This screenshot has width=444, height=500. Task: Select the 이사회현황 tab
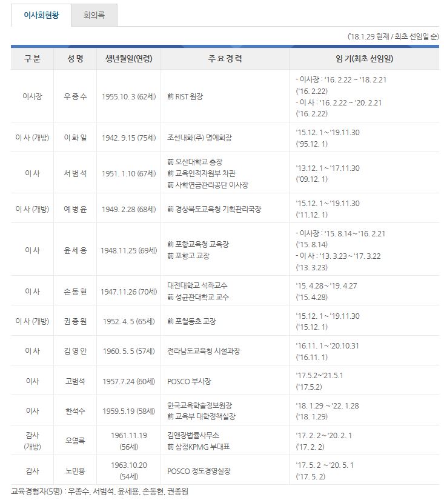tap(41, 16)
